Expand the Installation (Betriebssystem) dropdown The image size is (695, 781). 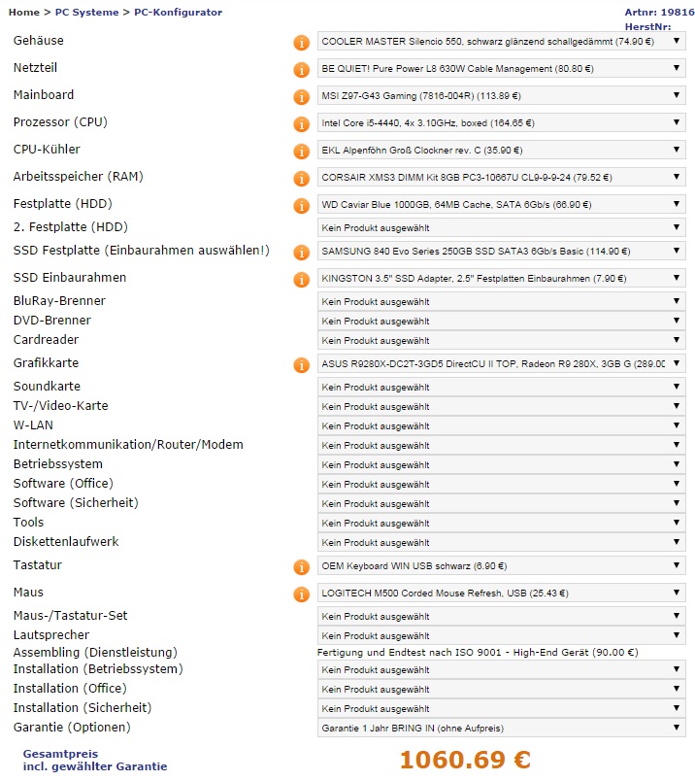pyautogui.click(x=501, y=669)
